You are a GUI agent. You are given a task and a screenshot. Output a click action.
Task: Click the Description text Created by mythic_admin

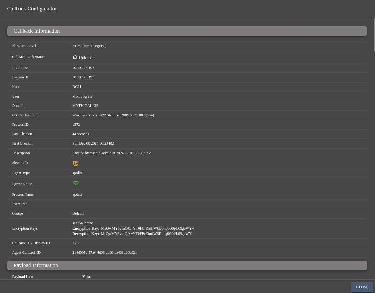tap(112, 153)
